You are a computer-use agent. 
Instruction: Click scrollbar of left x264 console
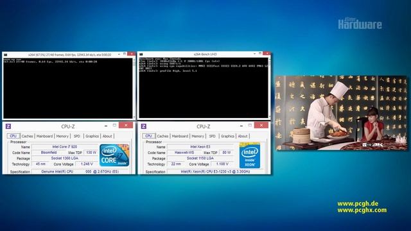coord(134,89)
